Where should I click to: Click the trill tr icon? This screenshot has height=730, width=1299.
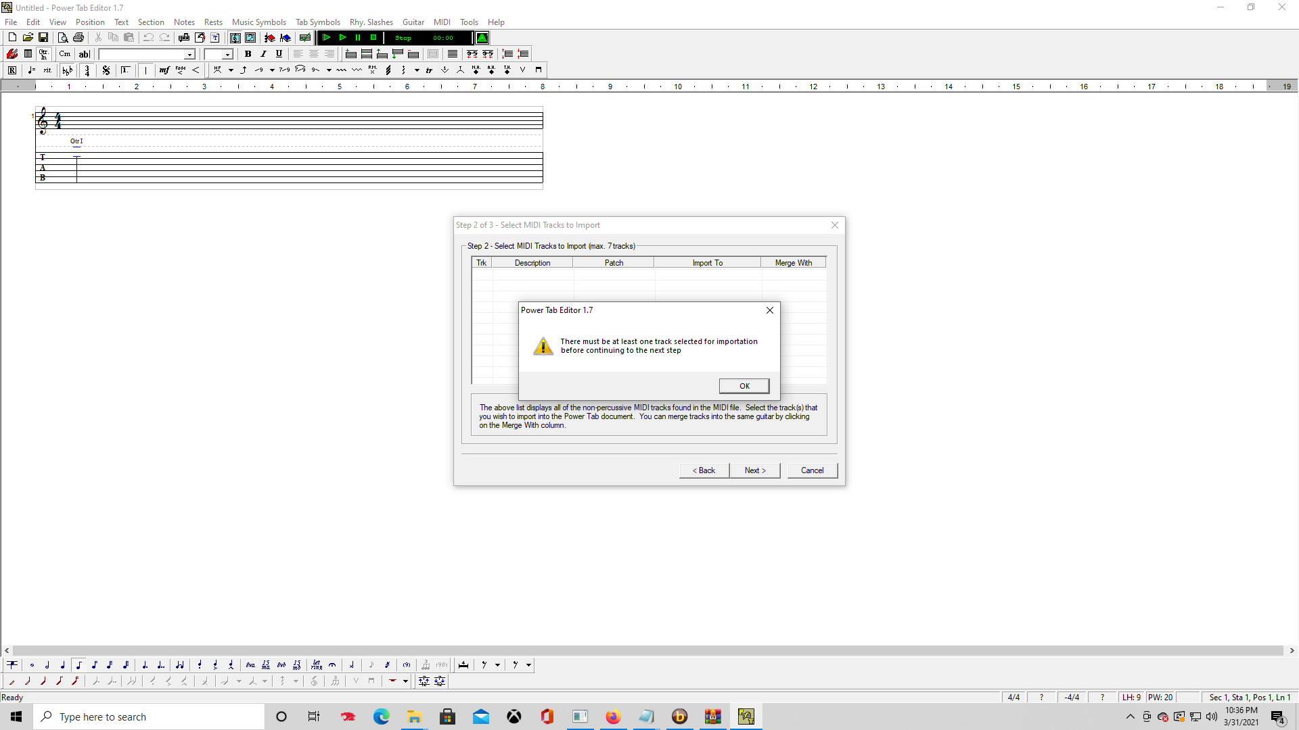[429, 70]
